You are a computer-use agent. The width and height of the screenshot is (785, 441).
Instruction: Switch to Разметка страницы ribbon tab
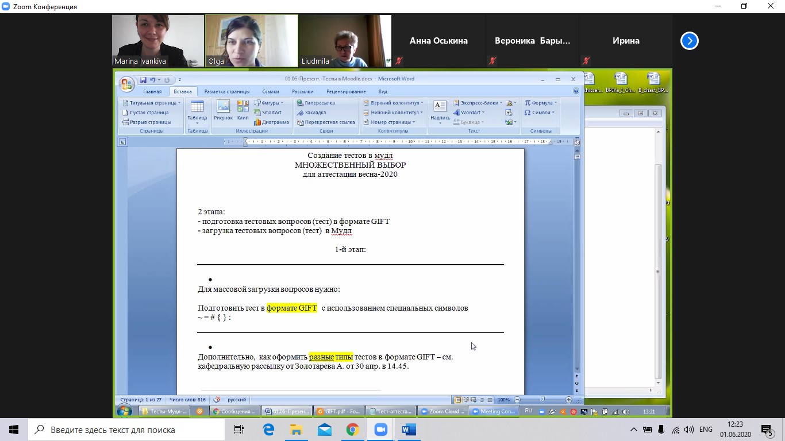[226, 91]
